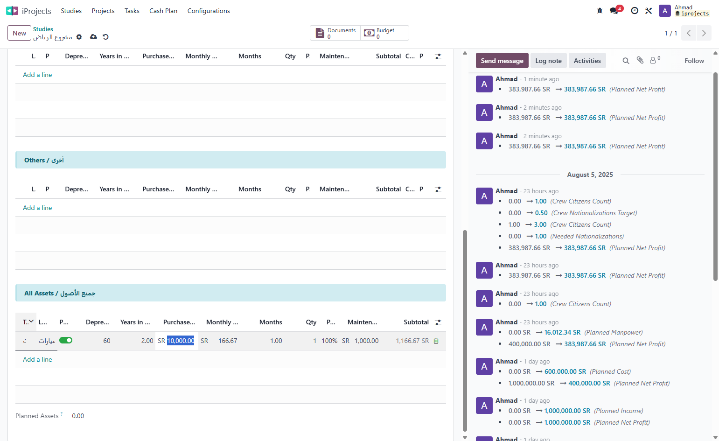
Task: Attach file using paperclip icon
Action: coord(640,60)
